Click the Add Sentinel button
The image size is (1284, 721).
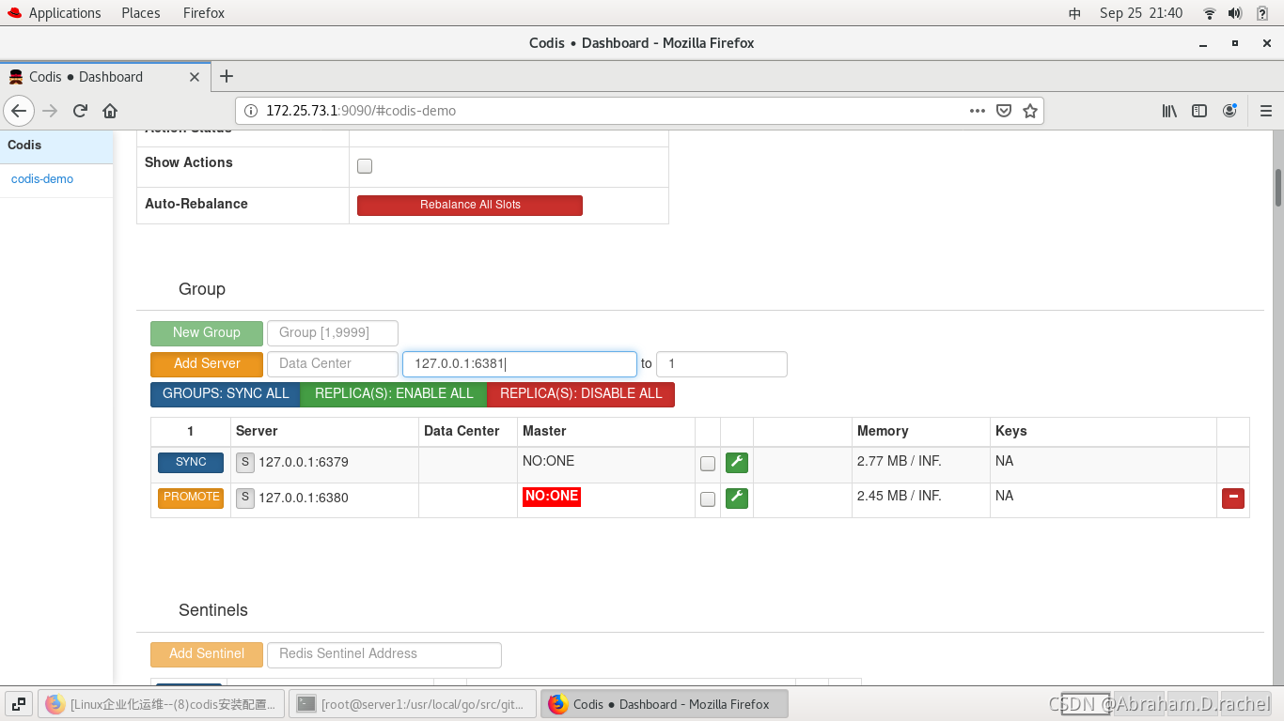coord(207,653)
